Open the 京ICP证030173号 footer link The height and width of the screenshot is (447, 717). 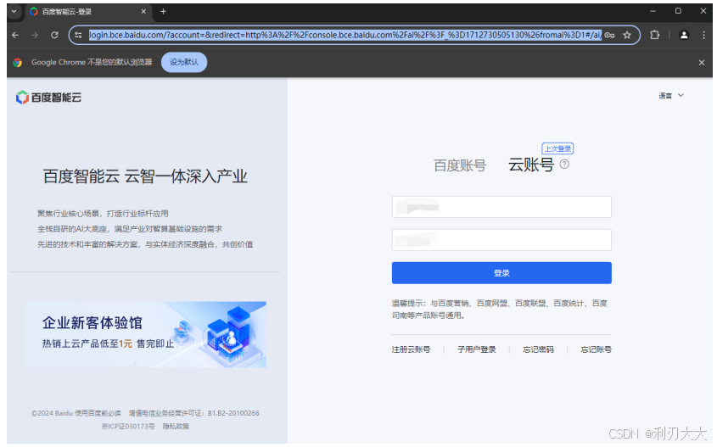click(x=128, y=427)
